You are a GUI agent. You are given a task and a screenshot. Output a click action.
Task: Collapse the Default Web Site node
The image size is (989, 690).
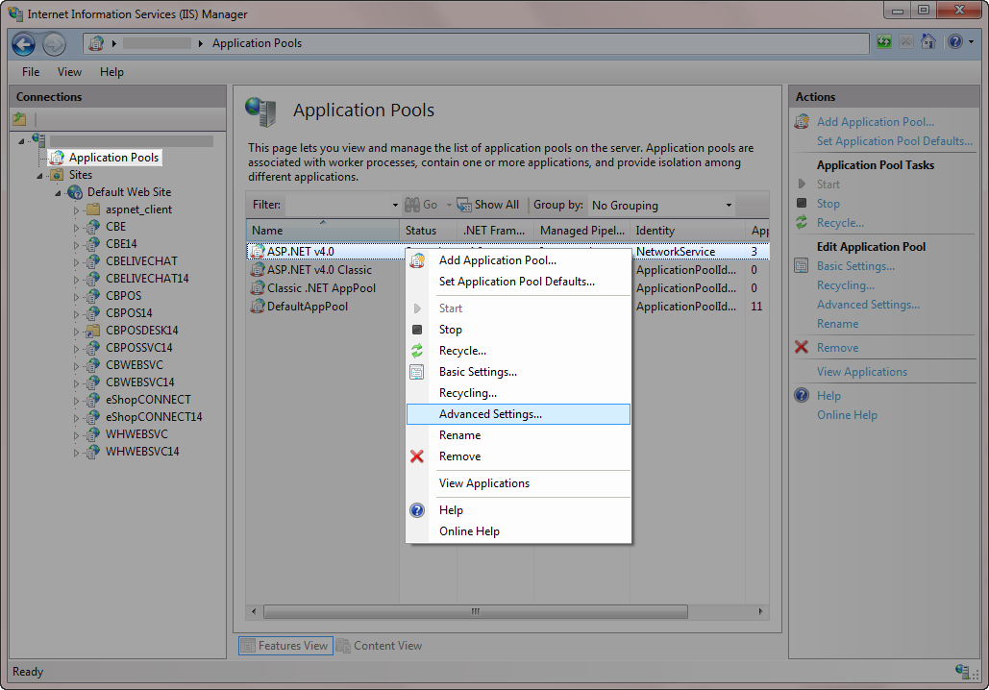[x=59, y=192]
